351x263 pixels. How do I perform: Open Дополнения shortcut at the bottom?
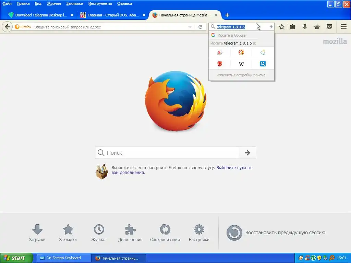130,233
